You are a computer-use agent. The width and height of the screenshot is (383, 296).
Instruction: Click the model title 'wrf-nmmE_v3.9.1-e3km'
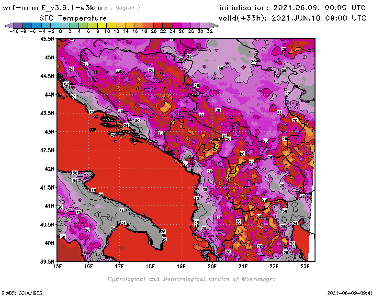point(52,8)
